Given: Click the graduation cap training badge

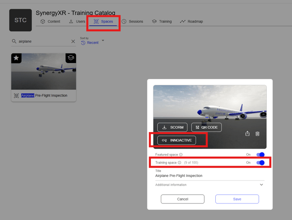Looking at the screenshot, I should [x=71, y=58].
